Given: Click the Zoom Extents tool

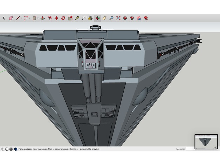Looking at the screenshot, I should click(118, 18).
